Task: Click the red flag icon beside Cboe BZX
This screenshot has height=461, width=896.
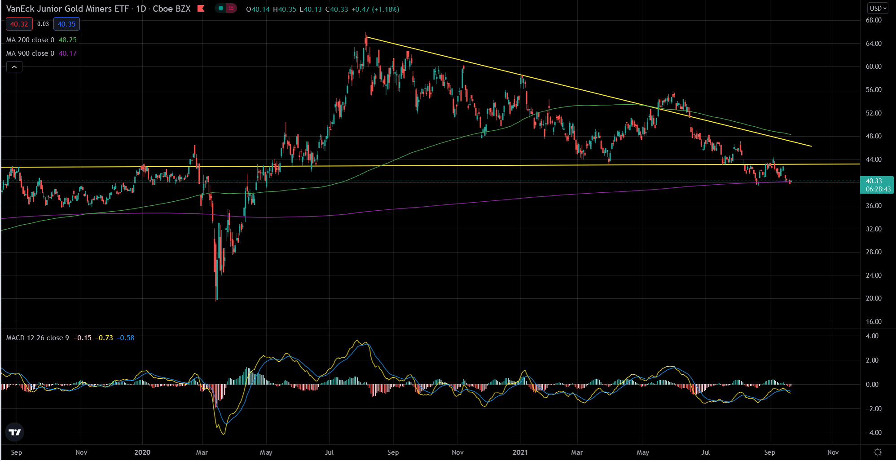Action: click(x=201, y=9)
